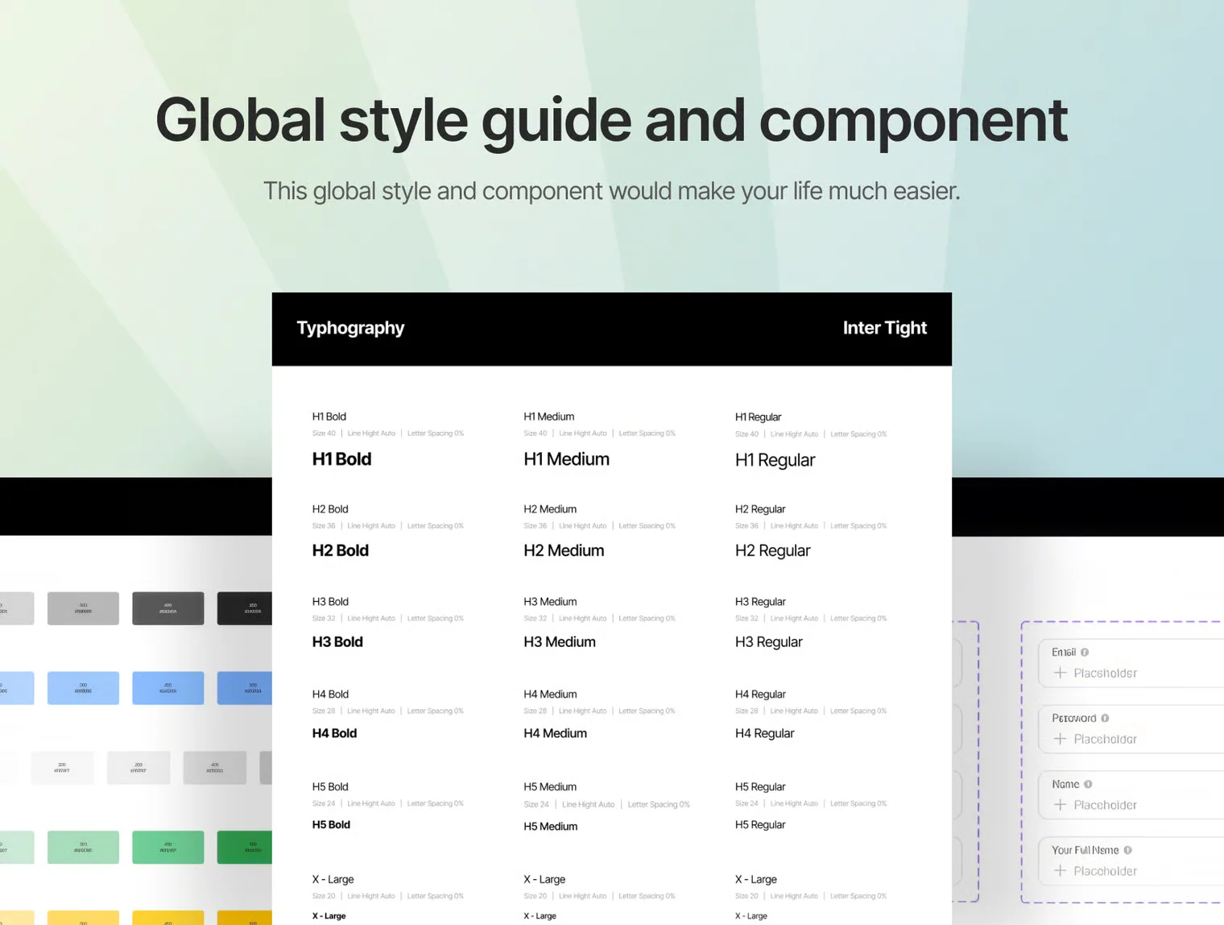Click the lower H5 Medium sample text
1224x925 pixels.
click(x=550, y=827)
